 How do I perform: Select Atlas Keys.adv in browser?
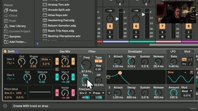[x=55, y=15]
